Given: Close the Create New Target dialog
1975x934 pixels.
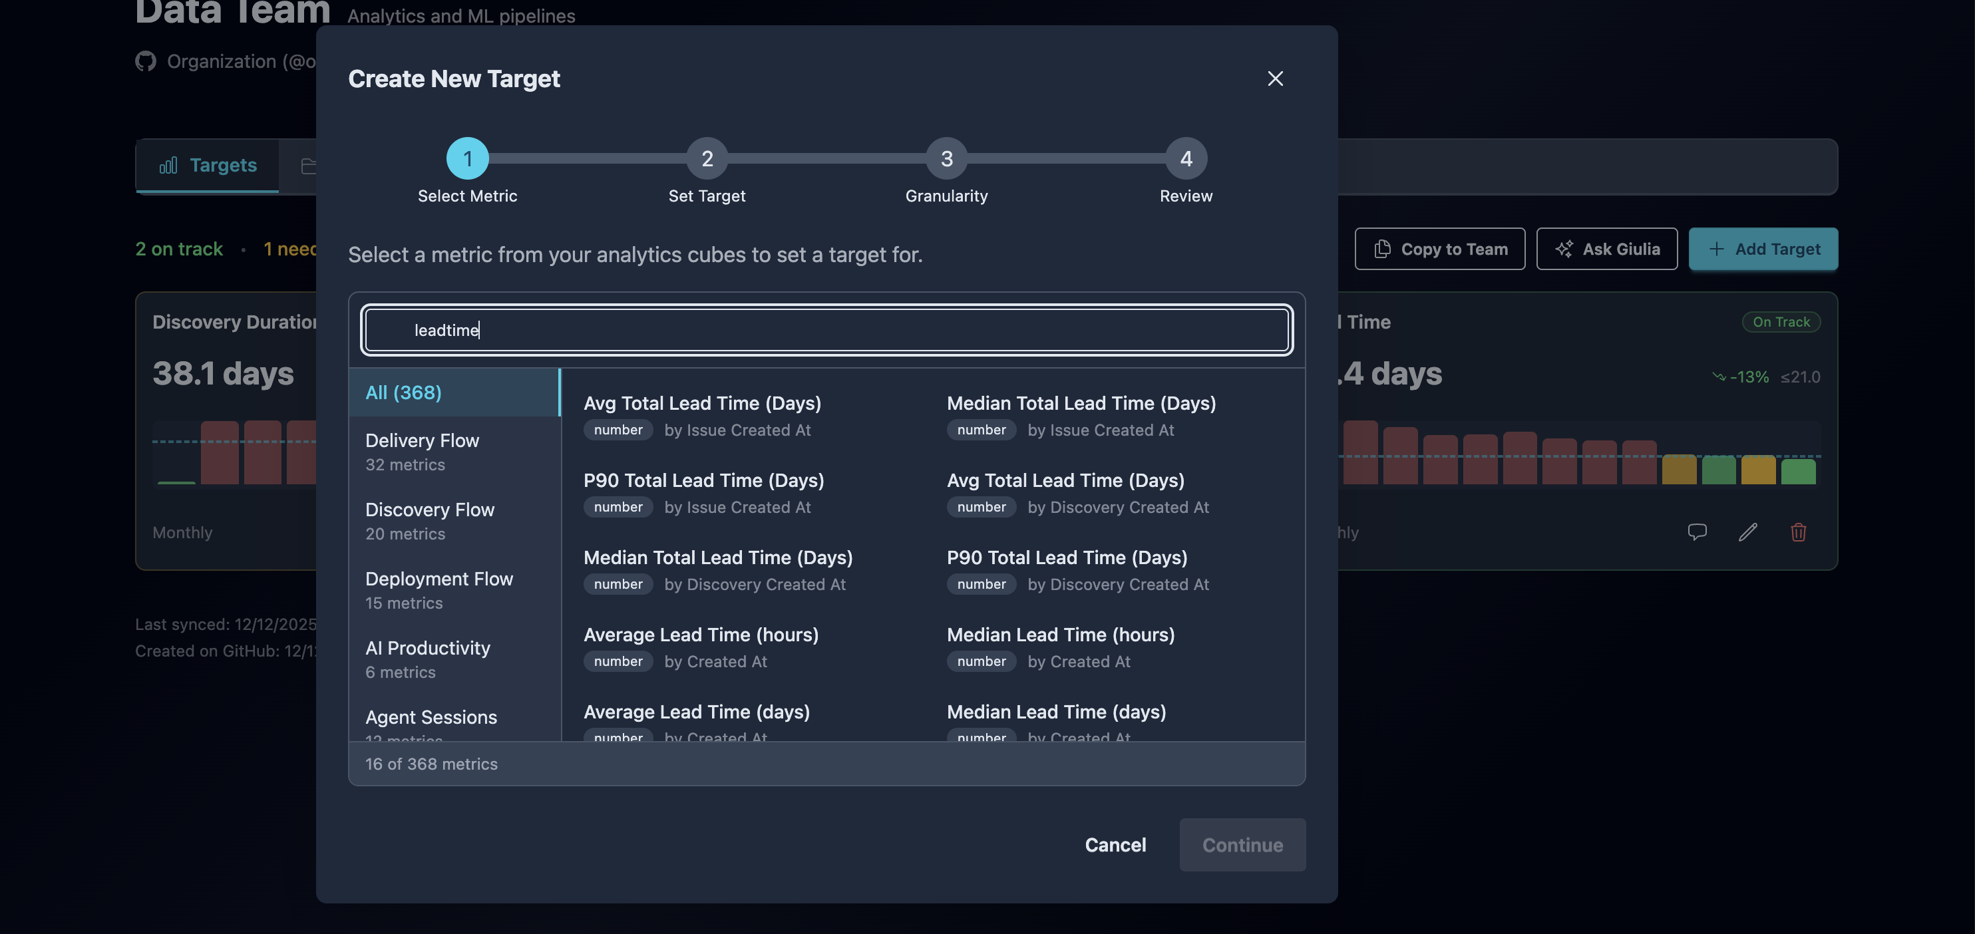Looking at the screenshot, I should click(1275, 78).
